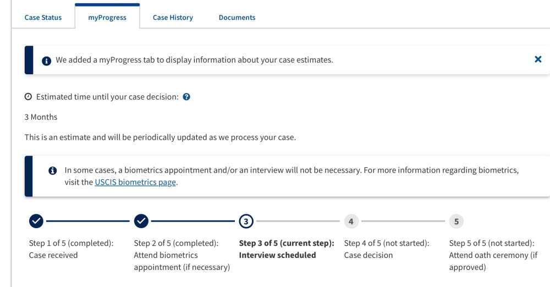
Task: Switch to the Case Status tab
Action: tap(43, 18)
